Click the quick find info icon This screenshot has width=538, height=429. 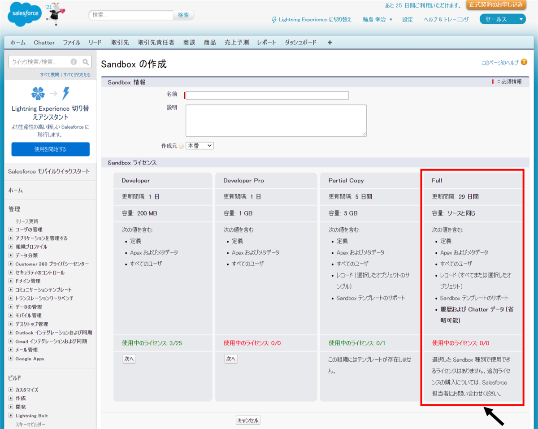coord(74,62)
